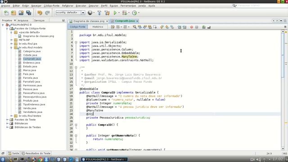Viewport: 288px width, 162px height.
Task: Select Venda.java in project tree
Action: click(x=29, y=108)
